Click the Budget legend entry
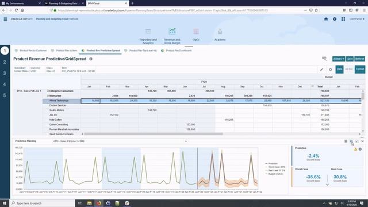Image resolution: width=368 pixels, height=207 pixels. (274, 174)
